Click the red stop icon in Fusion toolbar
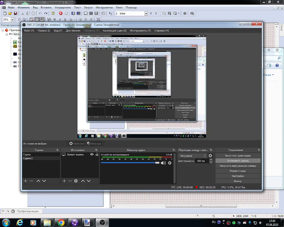 (x=61, y=13)
